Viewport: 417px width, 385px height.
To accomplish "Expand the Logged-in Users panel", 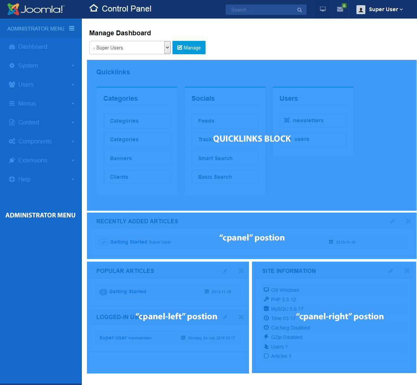I will click(x=241, y=317).
